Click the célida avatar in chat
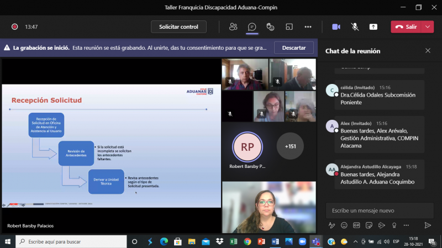 coord(332,91)
